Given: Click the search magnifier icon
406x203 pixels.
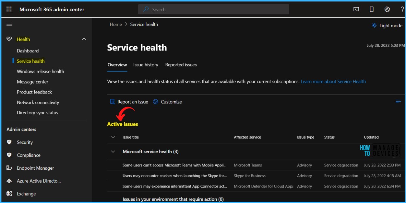Looking at the screenshot, I should pos(146,9).
